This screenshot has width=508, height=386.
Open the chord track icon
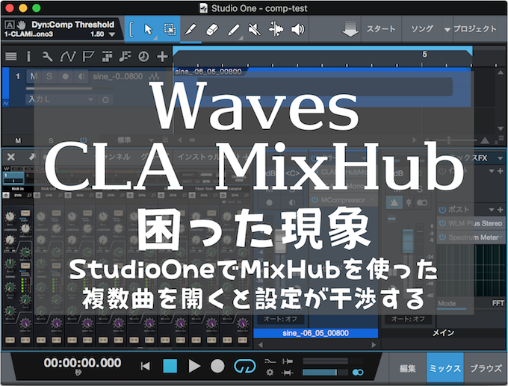point(125,57)
